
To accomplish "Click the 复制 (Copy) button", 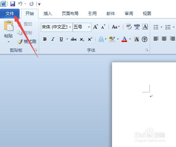I will pyautogui.click(x=25, y=33).
